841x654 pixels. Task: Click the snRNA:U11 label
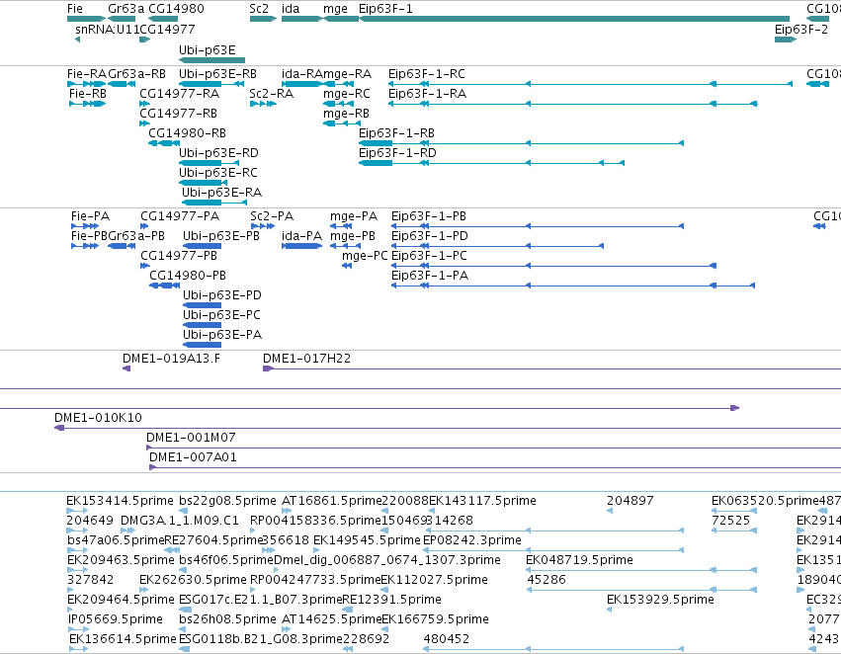(x=108, y=29)
